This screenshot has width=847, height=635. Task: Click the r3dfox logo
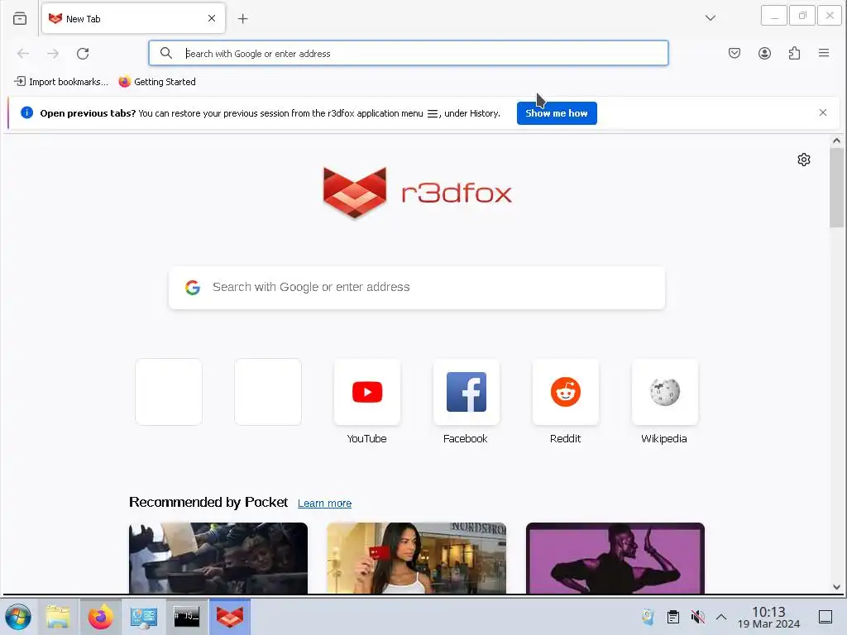click(x=417, y=193)
